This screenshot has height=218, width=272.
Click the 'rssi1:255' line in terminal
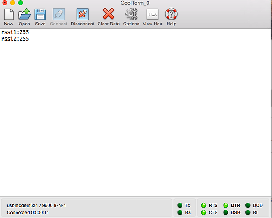point(15,32)
